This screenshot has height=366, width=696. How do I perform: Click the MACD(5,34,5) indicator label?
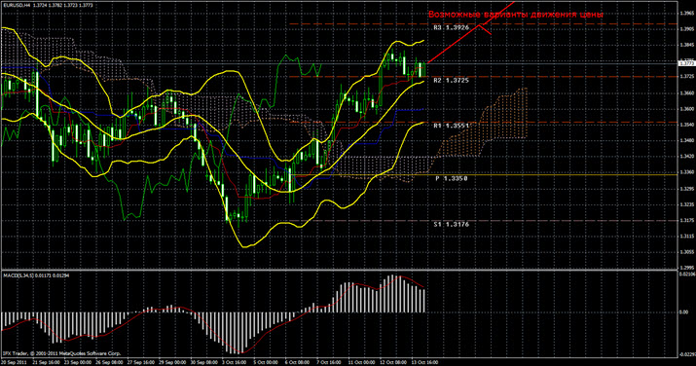[19, 275]
